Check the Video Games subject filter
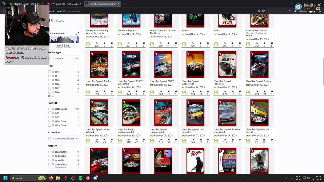This screenshot has width=324, height=182. [50, 109]
